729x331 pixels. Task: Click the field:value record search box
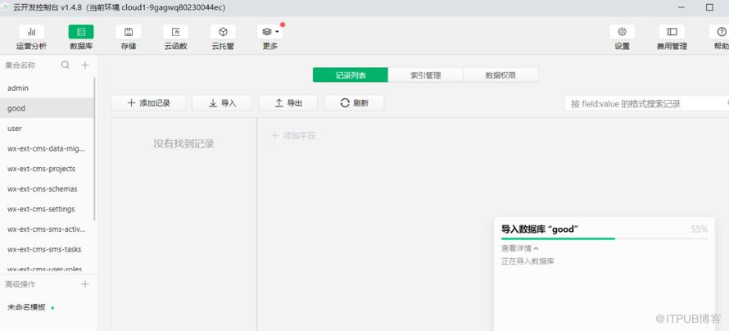click(x=647, y=104)
